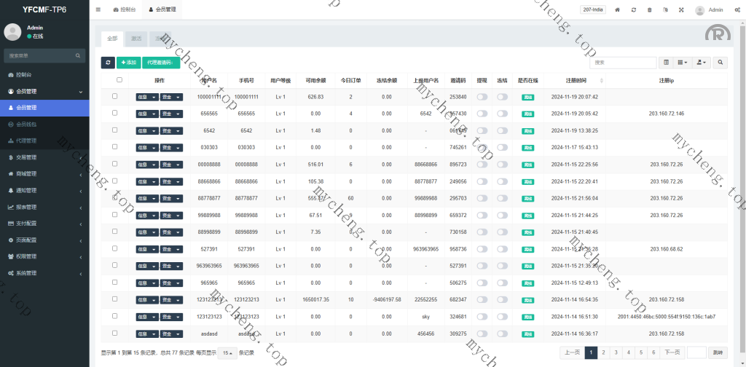Collapse sidebar with the hamburger menu icon
The height and width of the screenshot is (367, 746).
(x=98, y=10)
